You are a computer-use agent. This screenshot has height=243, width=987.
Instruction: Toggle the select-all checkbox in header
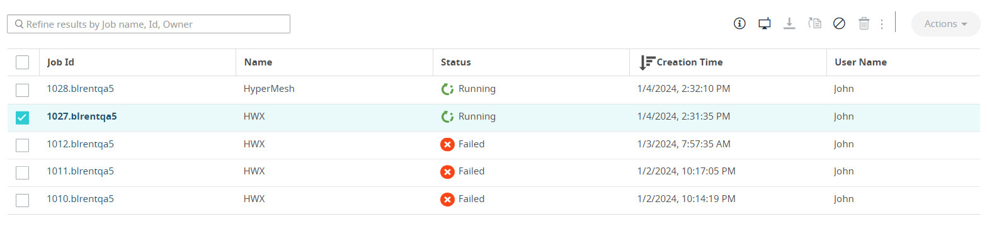click(22, 62)
